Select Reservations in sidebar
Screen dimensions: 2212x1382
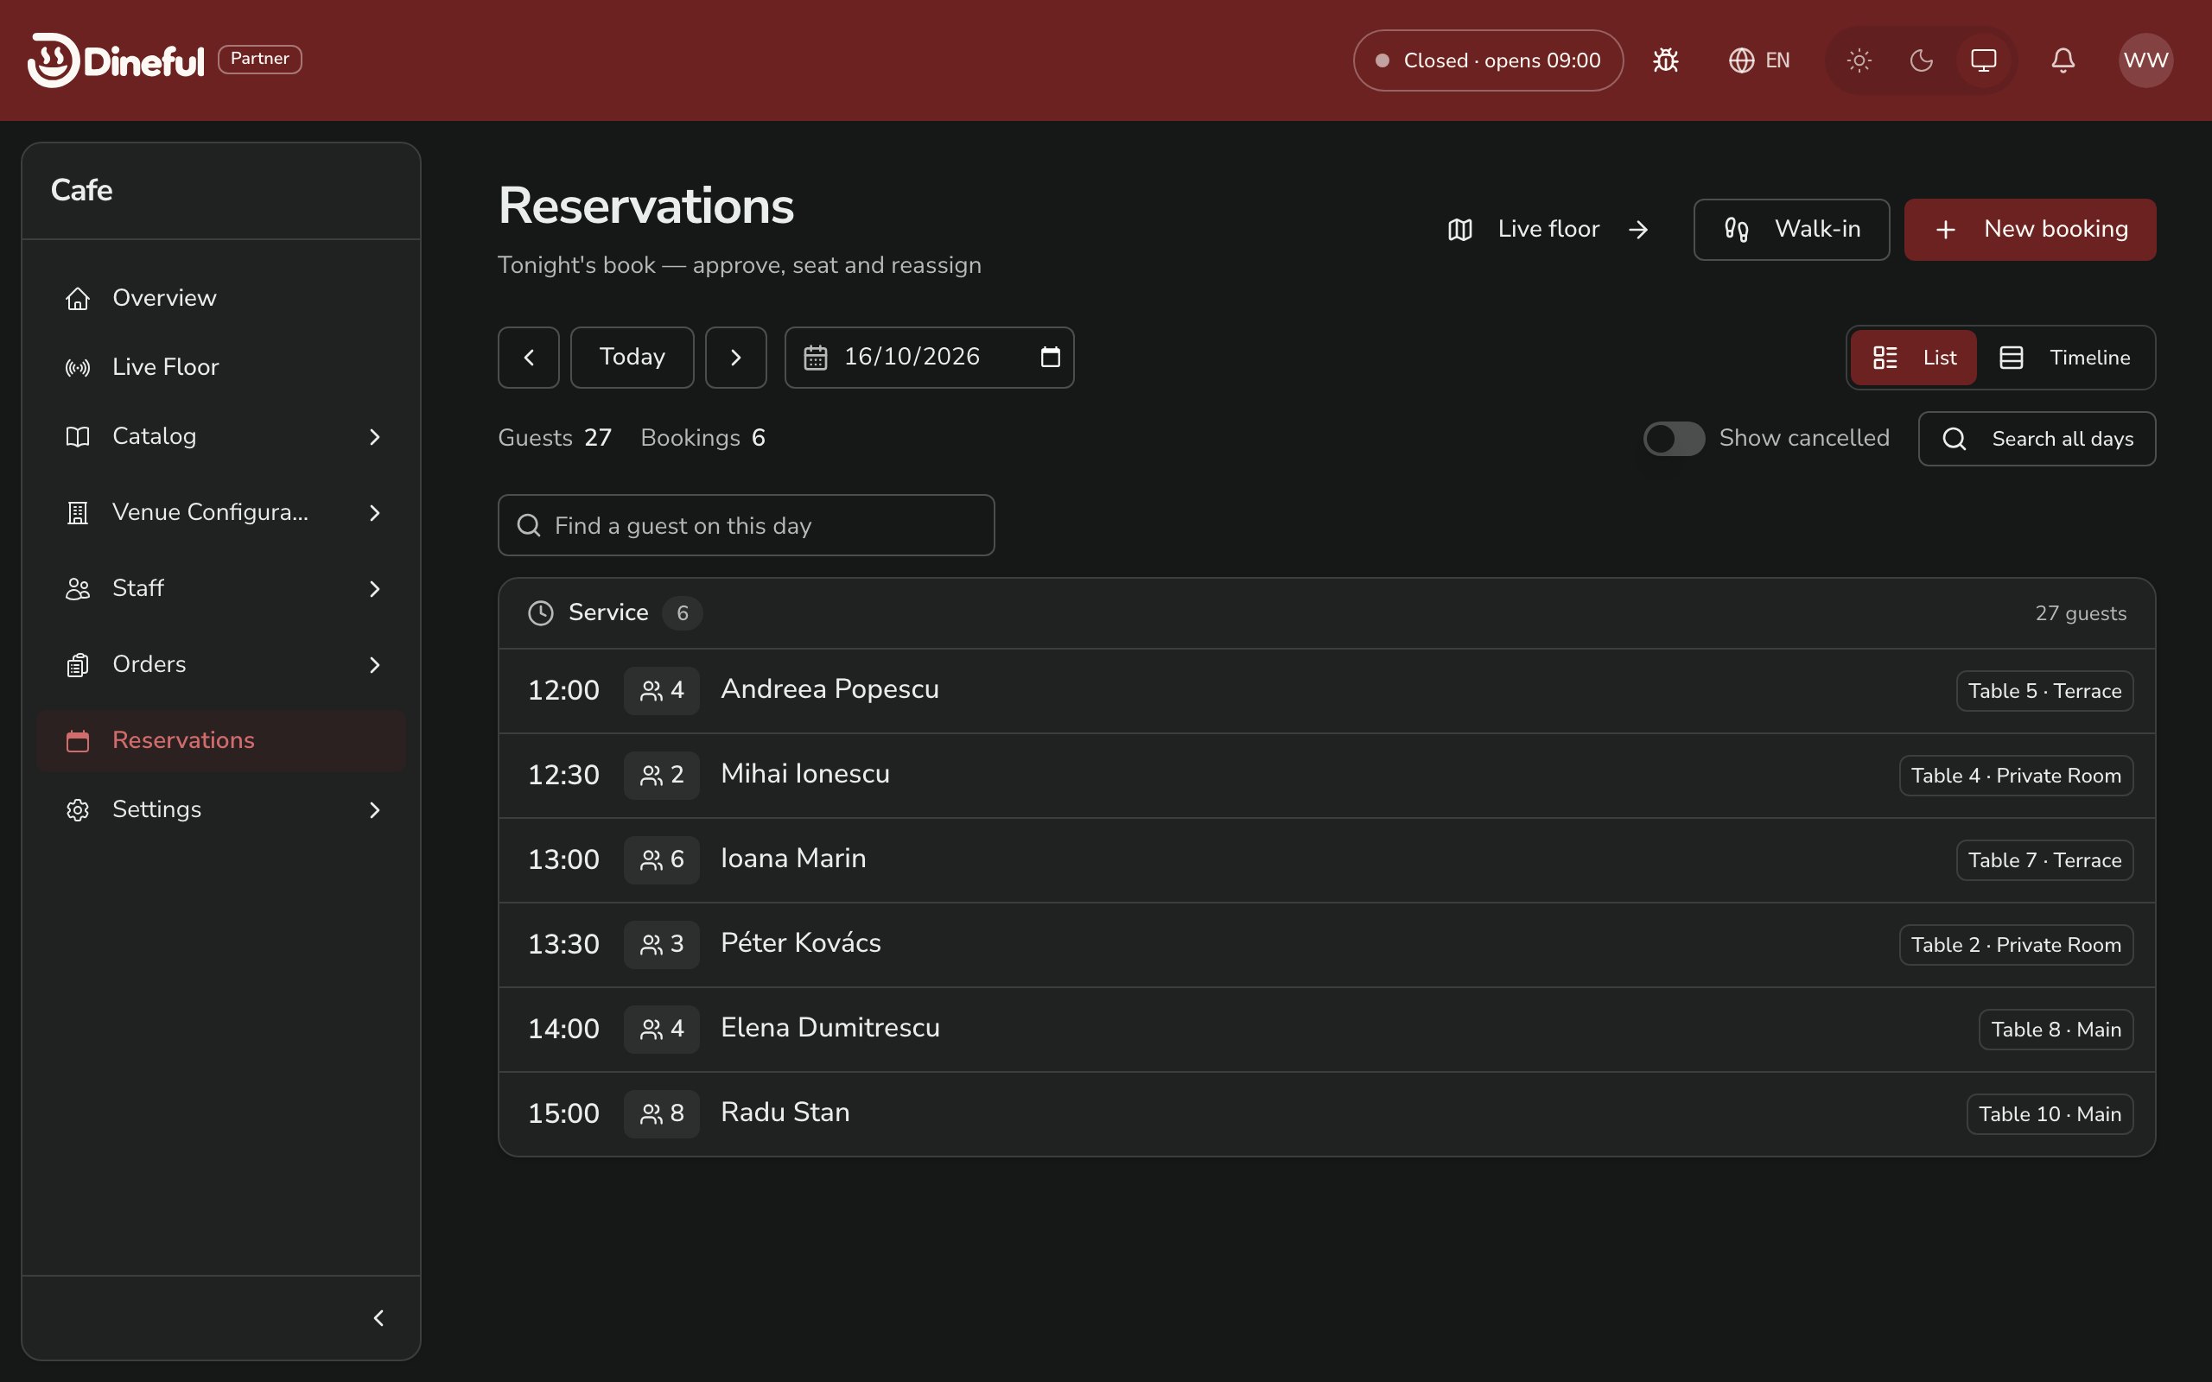point(221,740)
